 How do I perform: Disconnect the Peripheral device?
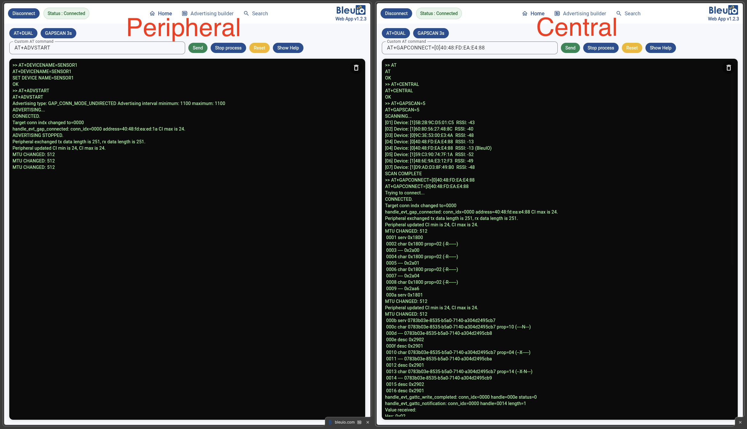click(23, 13)
